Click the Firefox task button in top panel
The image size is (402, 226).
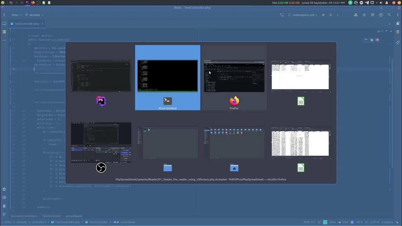[33, 3]
